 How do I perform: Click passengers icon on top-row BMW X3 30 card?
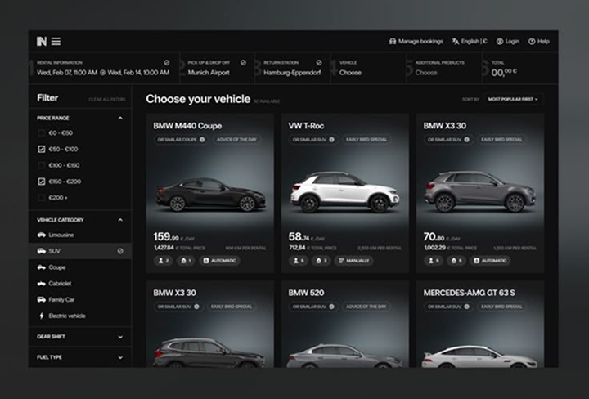coord(431,261)
